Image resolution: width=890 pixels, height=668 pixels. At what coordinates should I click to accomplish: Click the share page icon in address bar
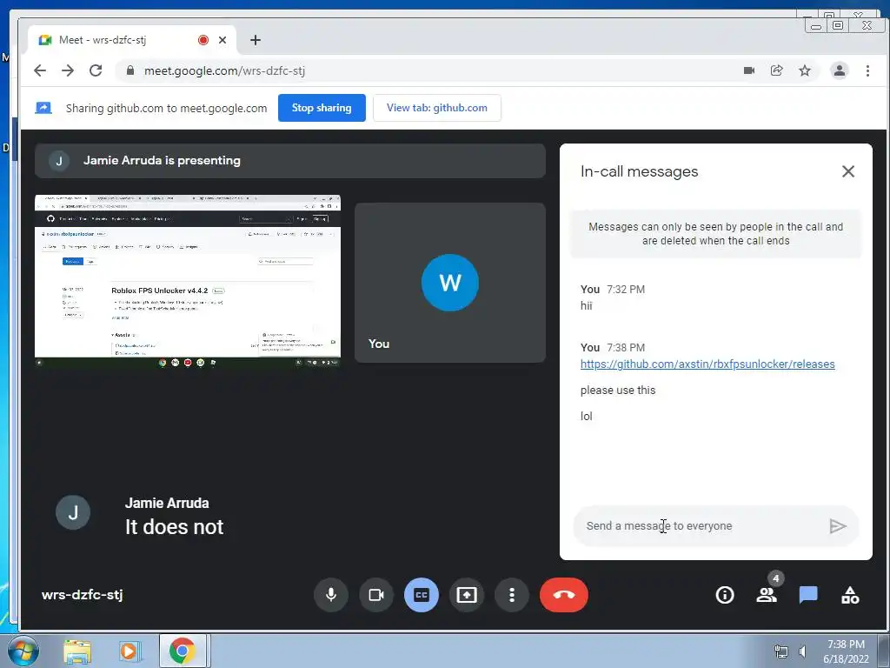tap(776, 70)
